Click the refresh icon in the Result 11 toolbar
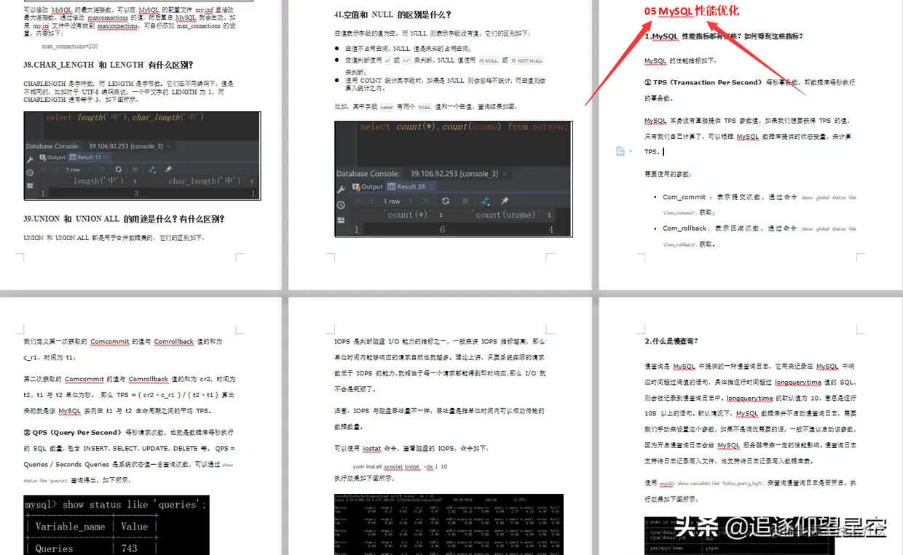Image resolution: width=903 pixels, height=555 pixels. (x=119, y=169)
